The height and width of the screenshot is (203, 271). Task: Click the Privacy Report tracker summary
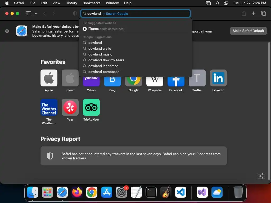coord(134,156)
